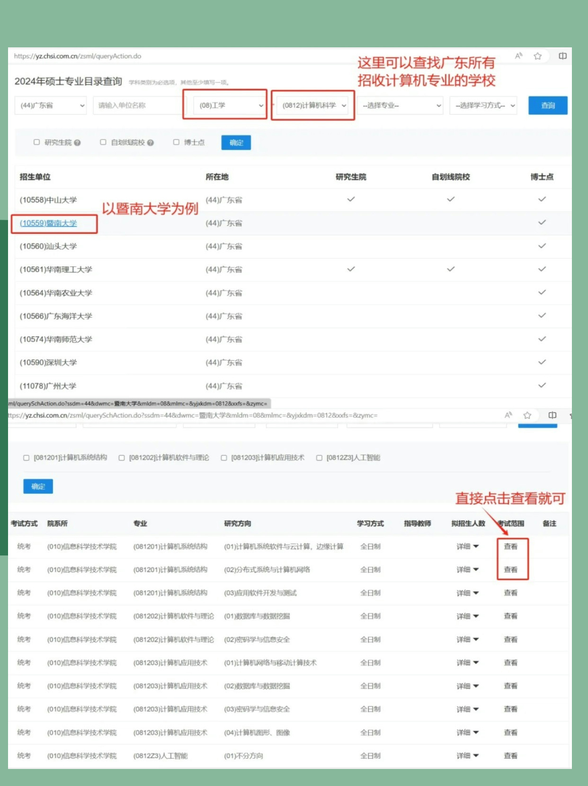Tick the 研究生院 filter checkbox
Viewport: 588px width, 786px height.
coord(36,142)
